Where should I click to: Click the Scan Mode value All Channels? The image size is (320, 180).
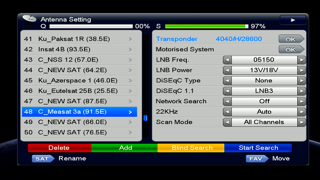(x=264, y=122)
